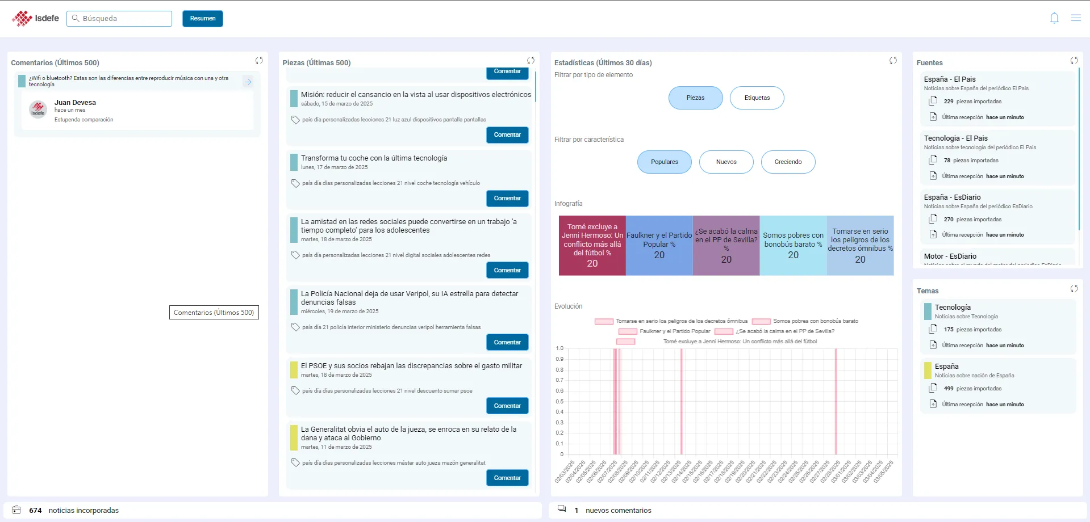The image size is (1090, 522).
Task: Refresh the Estadísticas panel
Action: click(x=893, y=61)
